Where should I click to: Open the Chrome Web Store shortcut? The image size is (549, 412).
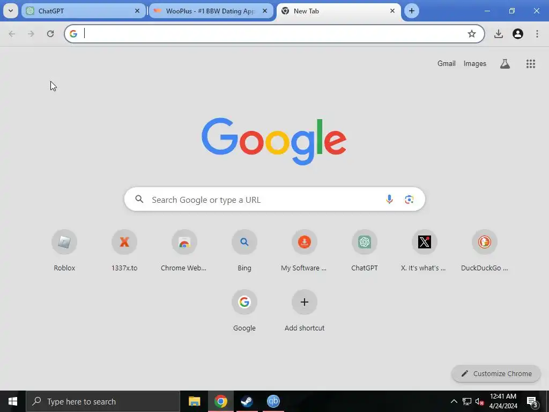tap(184, 251)
